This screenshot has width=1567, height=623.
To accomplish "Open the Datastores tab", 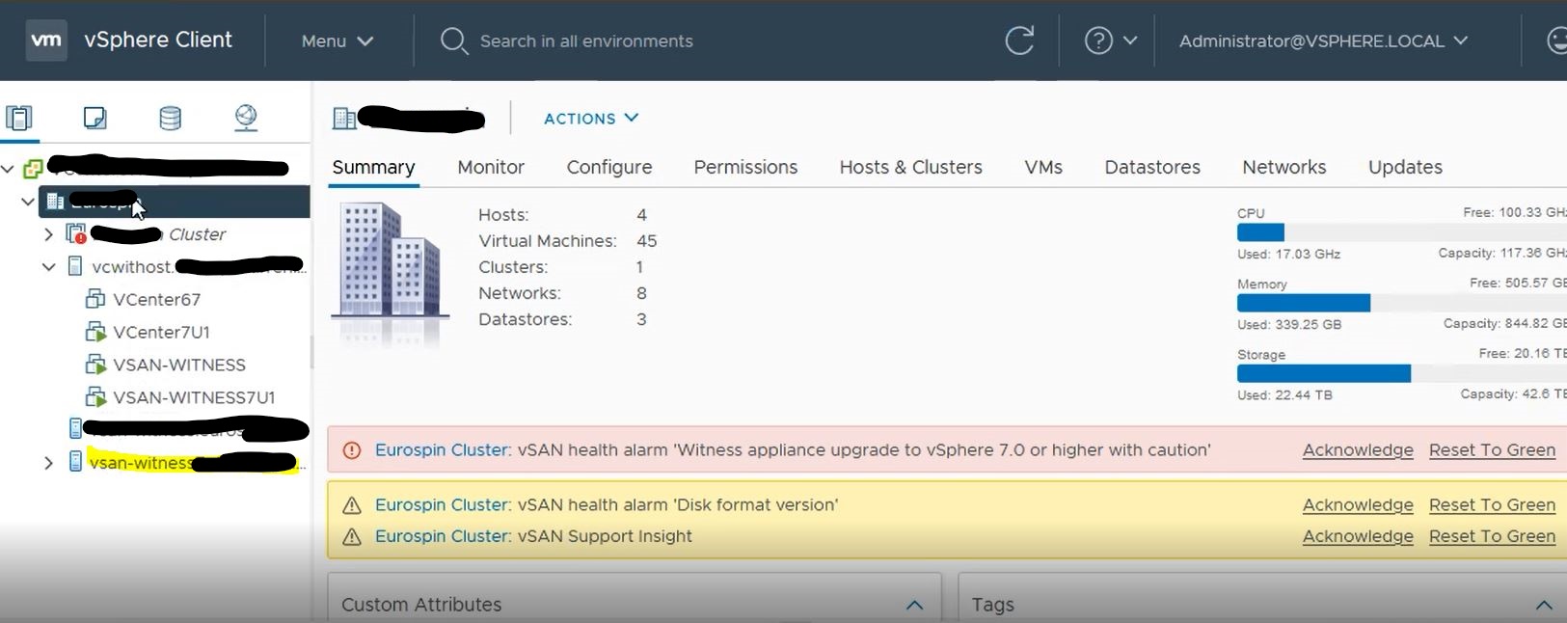I will tap(1152, 167).
